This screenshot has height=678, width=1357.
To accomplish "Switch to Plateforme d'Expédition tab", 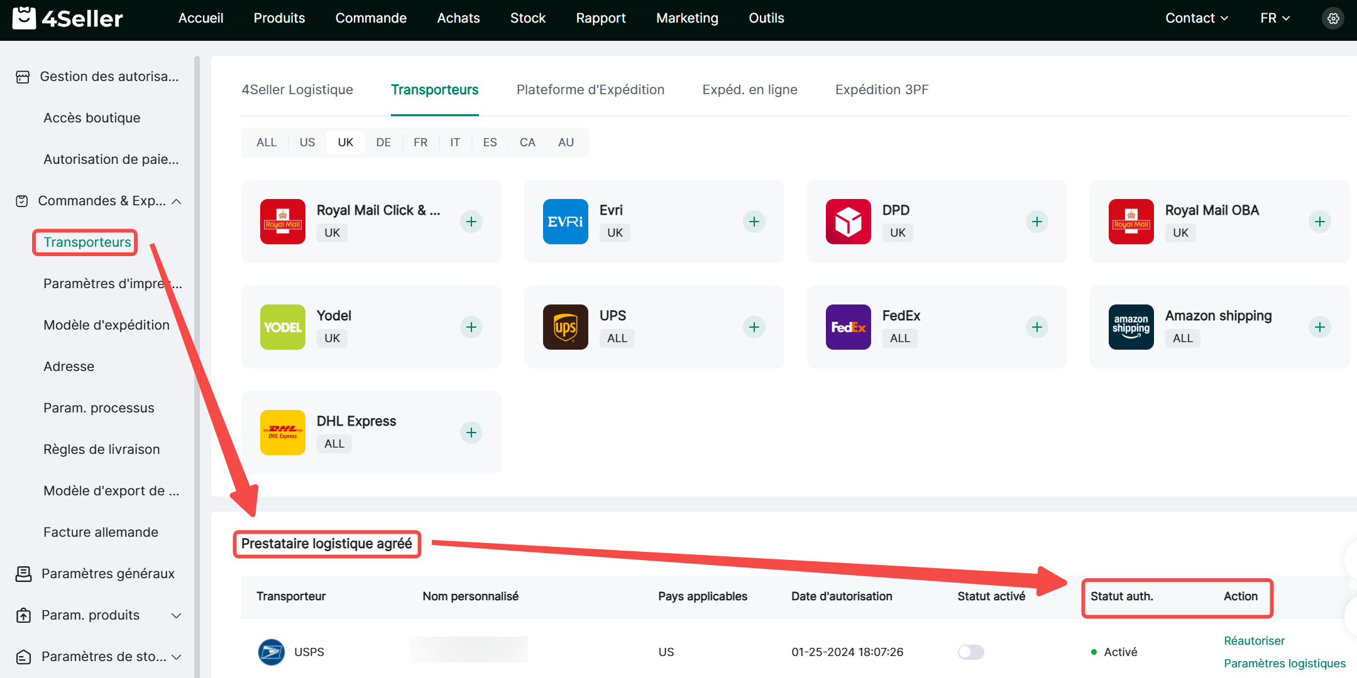I will point(590,90).
